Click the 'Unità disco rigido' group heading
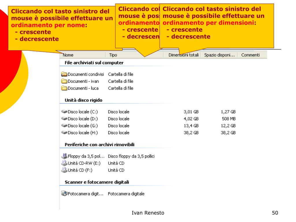The height and width of the screenshot is (222, 296). (x=84, y=100)
